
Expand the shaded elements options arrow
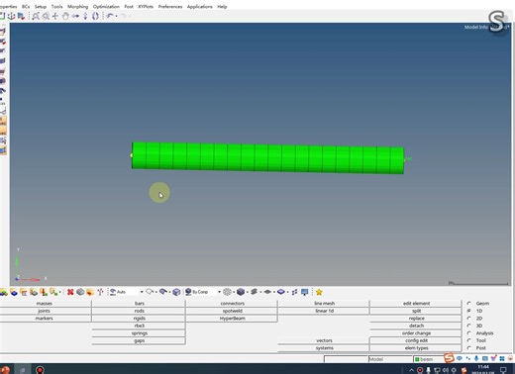click(x=247, y=292)
